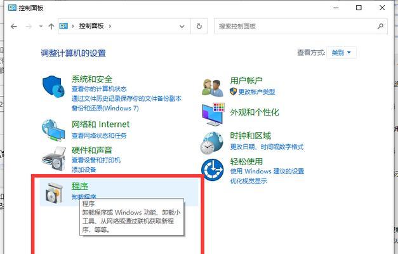Open 查看网络状态和任务 link
Image resolution: width=398 pixels, height=254 pixels.
pos(99,136)
